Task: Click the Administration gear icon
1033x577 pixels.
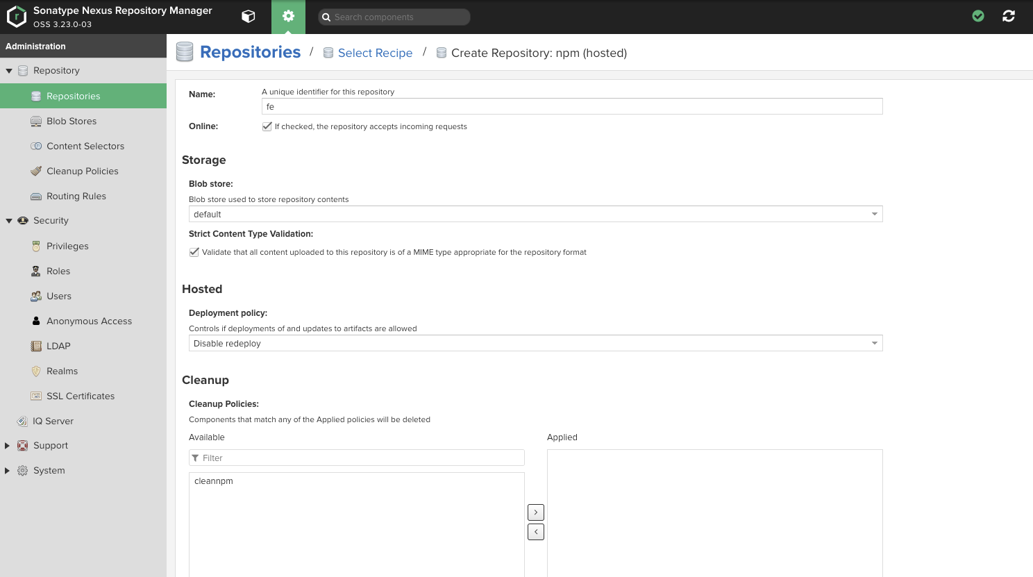Action: click(x=288, y=17)
